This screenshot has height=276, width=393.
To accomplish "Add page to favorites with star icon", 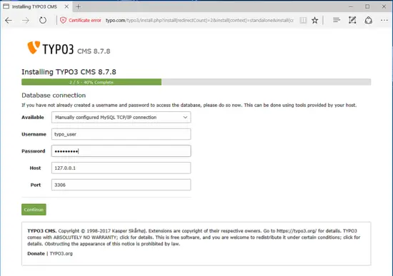I will click(x=315, y=20).
